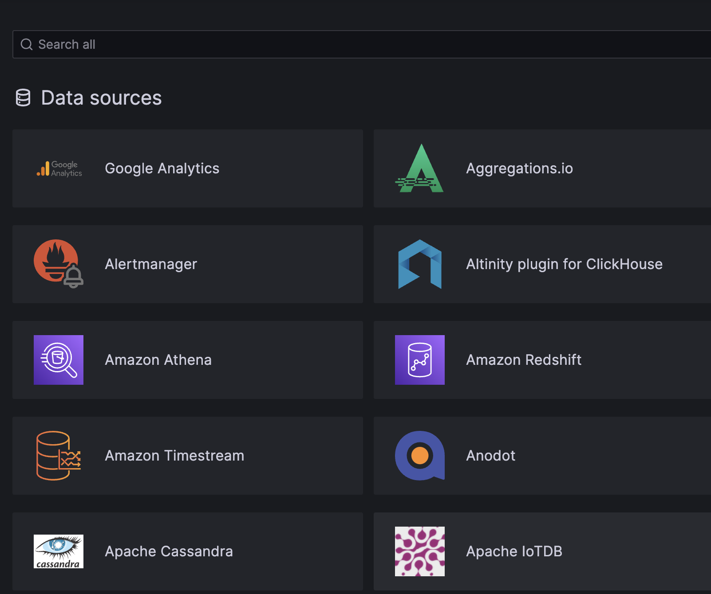Select the Google Analytics label

point(162,168)
